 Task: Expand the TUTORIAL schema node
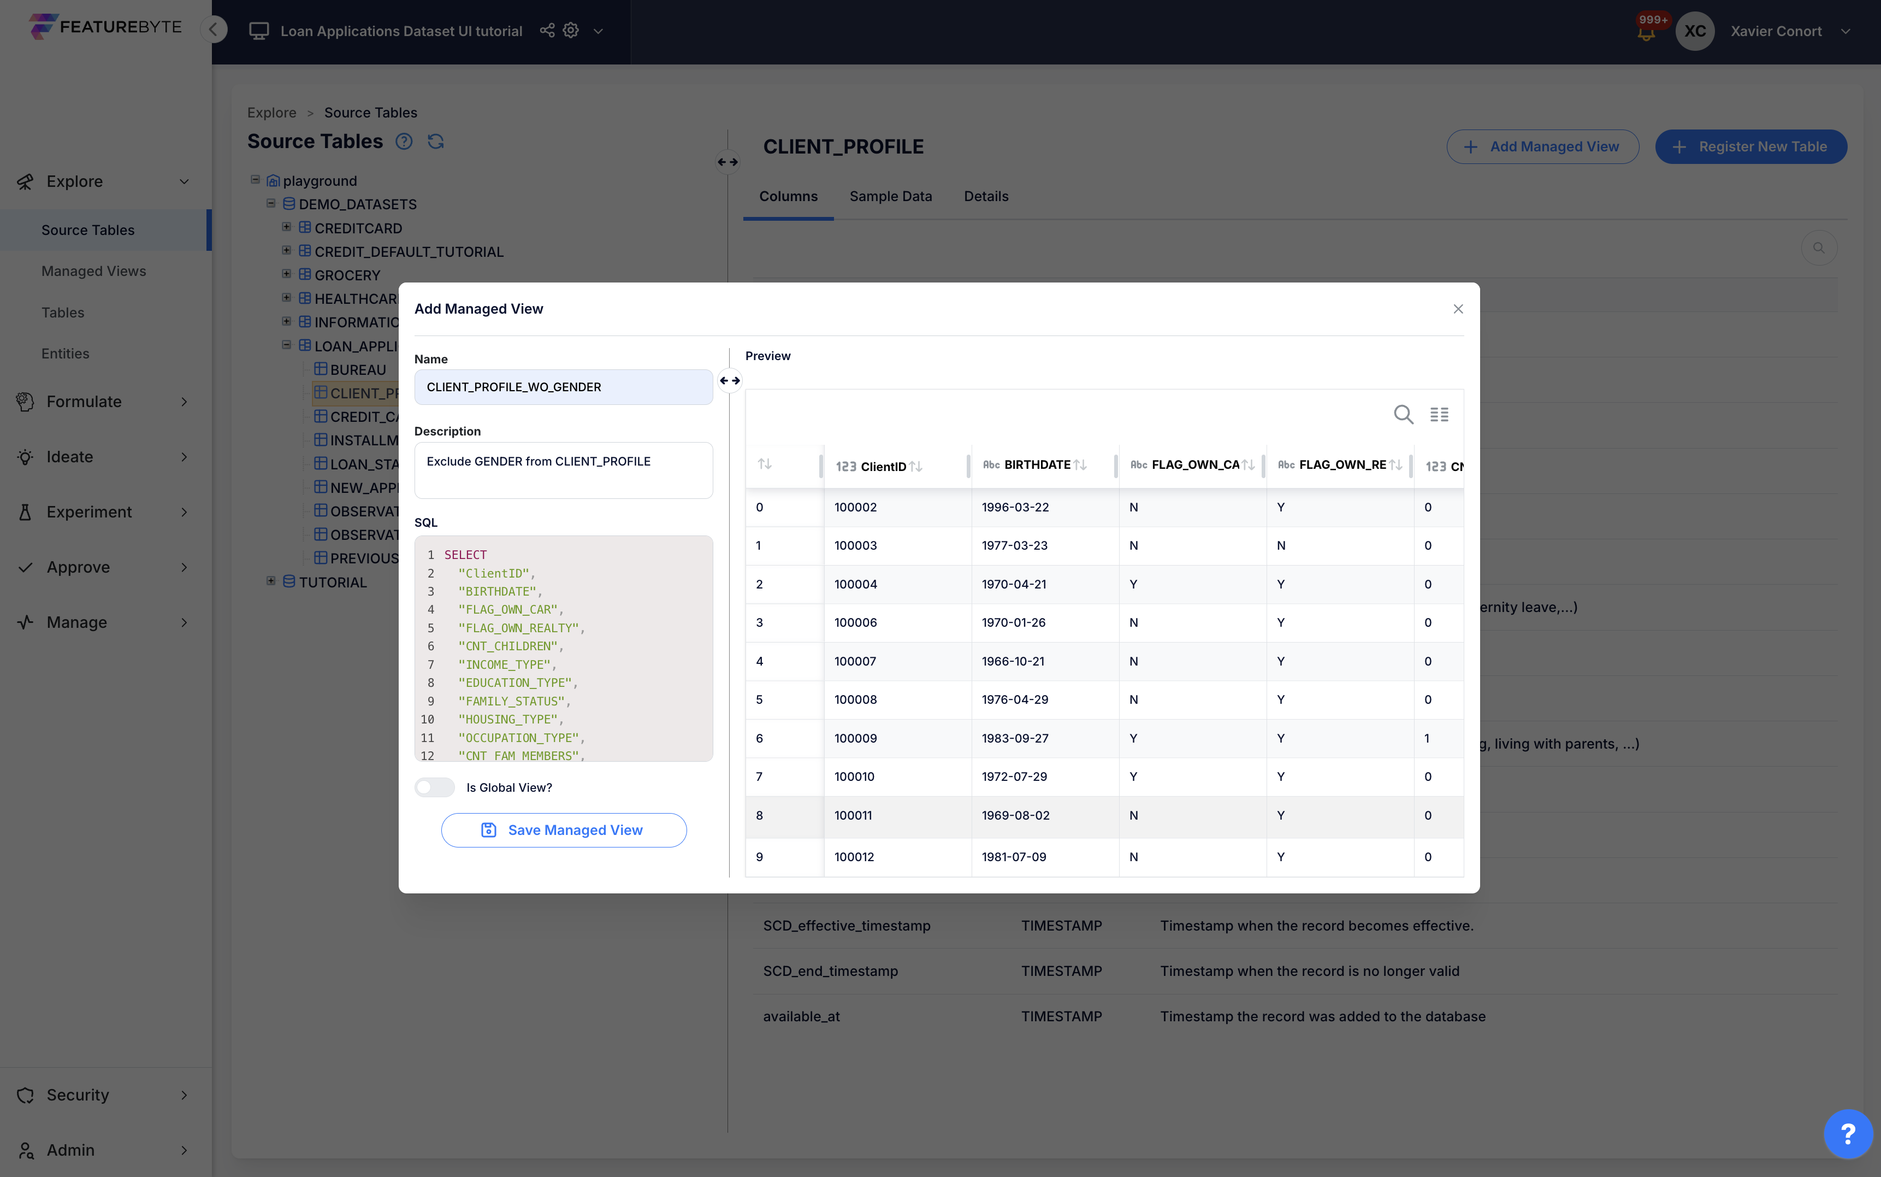(271, 581)
